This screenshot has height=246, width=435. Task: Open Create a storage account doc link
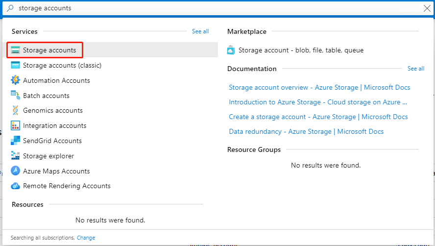pos(318,117)
